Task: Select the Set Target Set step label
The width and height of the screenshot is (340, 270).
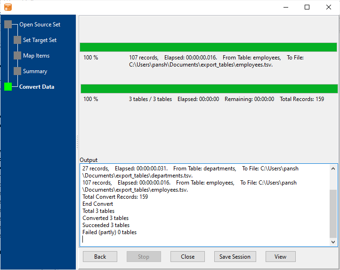Action: (x=40, y=40)
